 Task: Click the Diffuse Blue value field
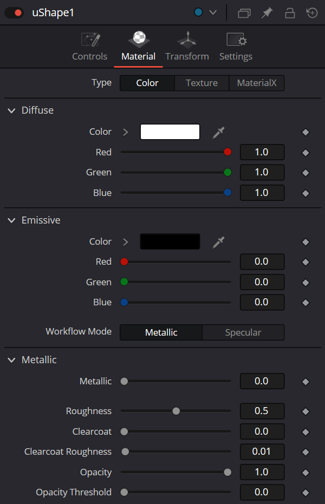pyautogui.click(x=262, y=193)
